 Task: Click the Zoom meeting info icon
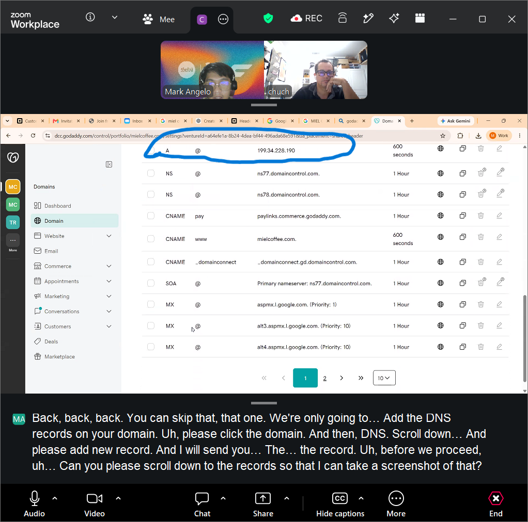coord(90,17)
